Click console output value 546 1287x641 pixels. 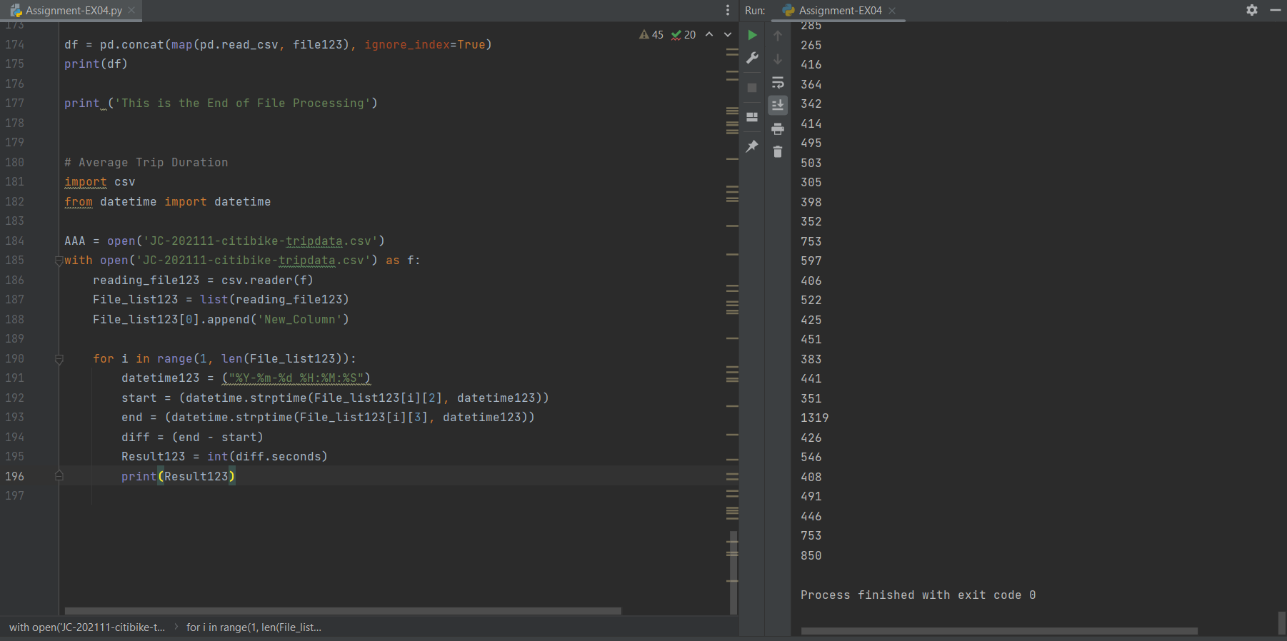point(811,458)
